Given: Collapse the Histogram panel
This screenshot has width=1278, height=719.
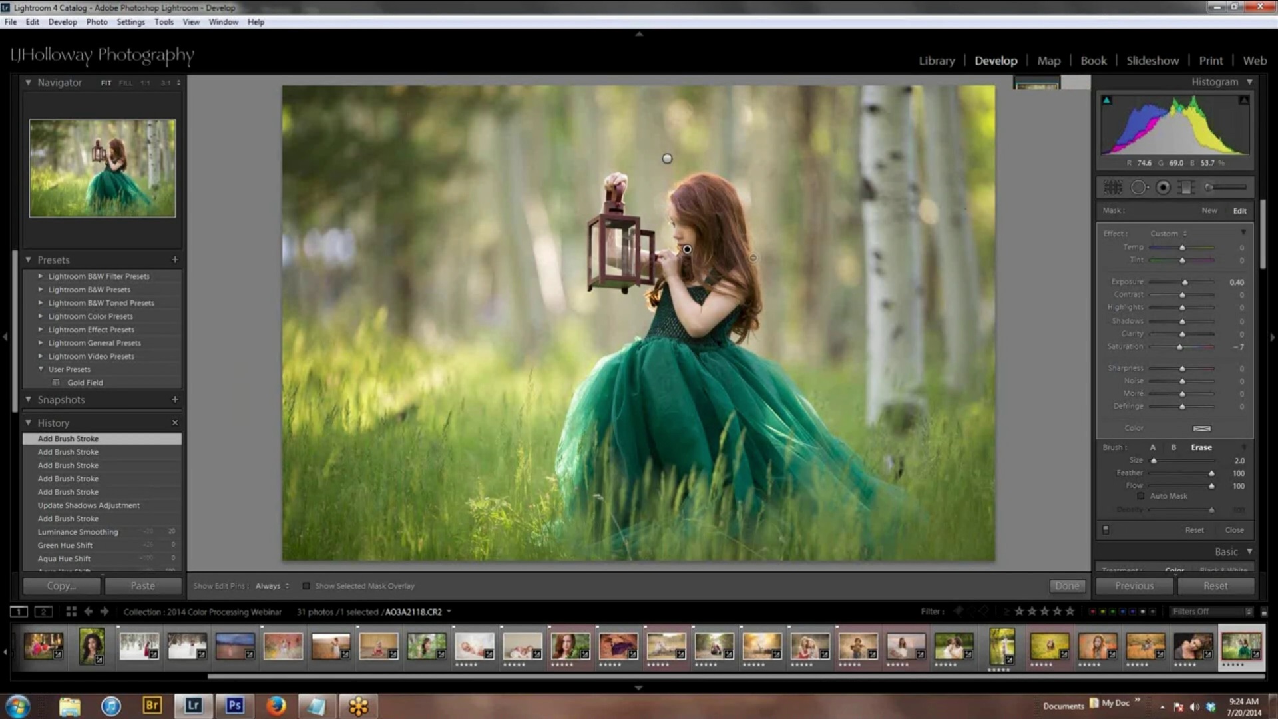Looking at the screenshot, I should [1249, 82].
